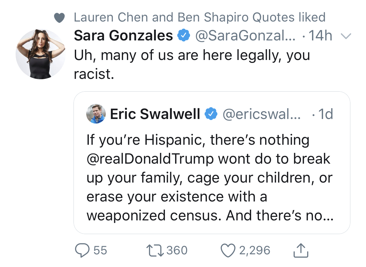This screenshot has width=366, height=267.
Task: Open "Lauren Chen and Ben Shapiro Quotes liked"
Action: 199,17
